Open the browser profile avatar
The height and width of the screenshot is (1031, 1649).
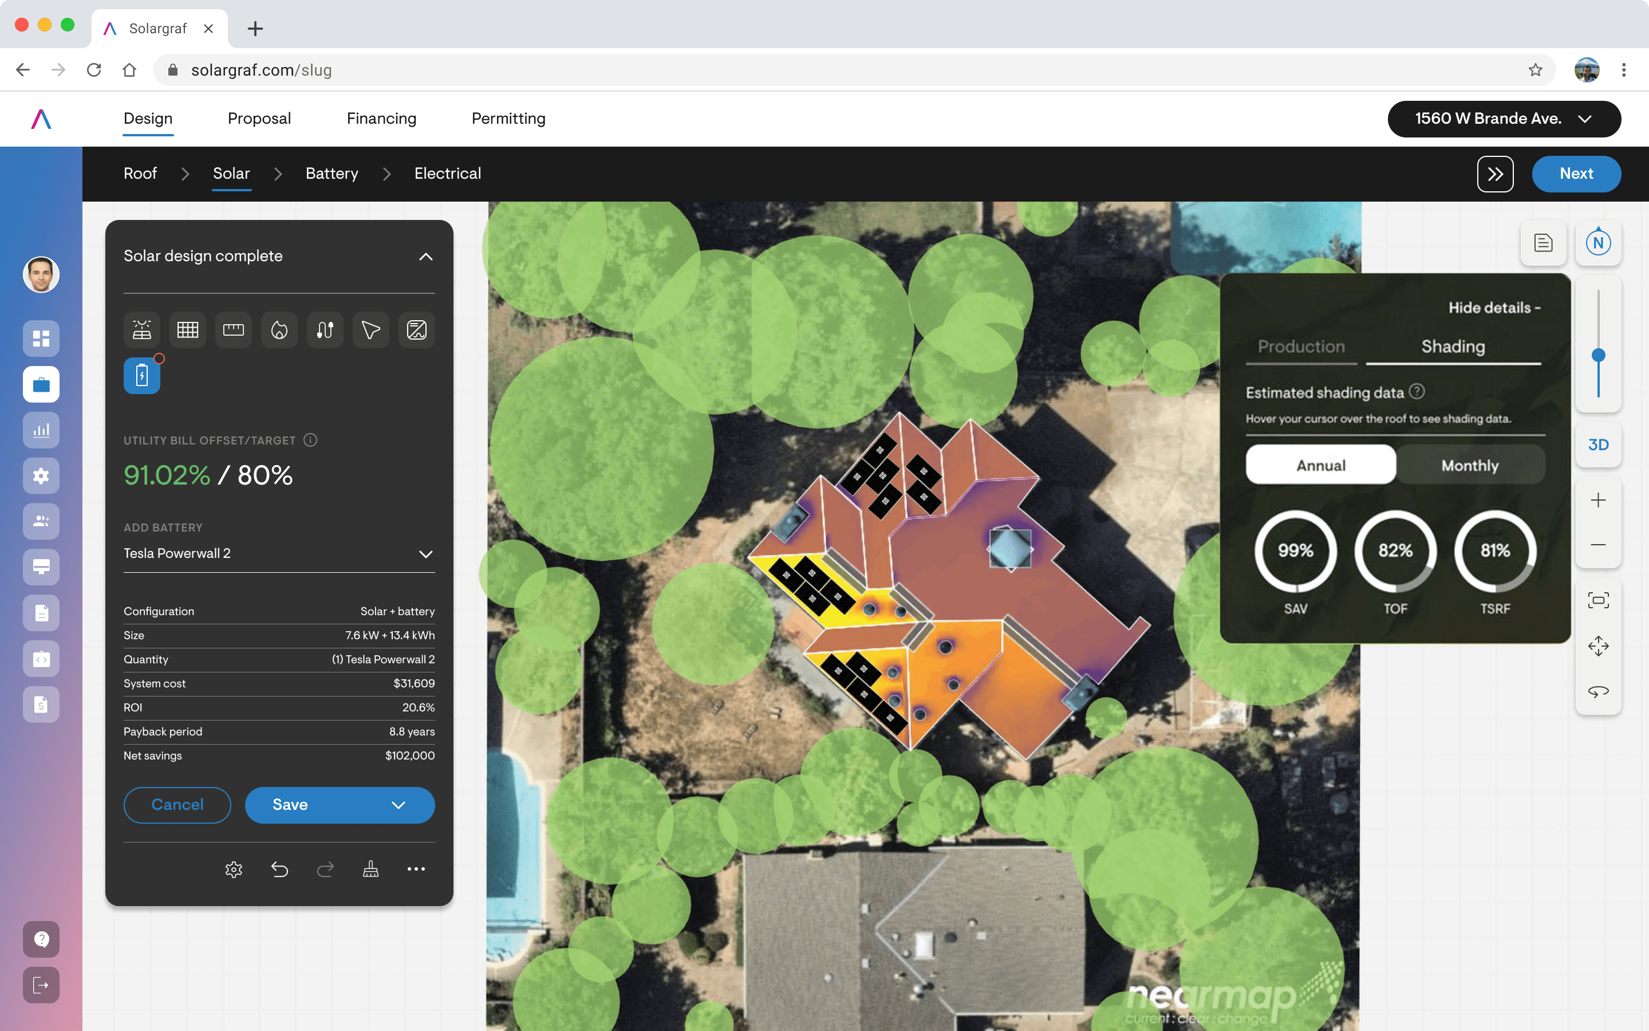[1587, 70]
